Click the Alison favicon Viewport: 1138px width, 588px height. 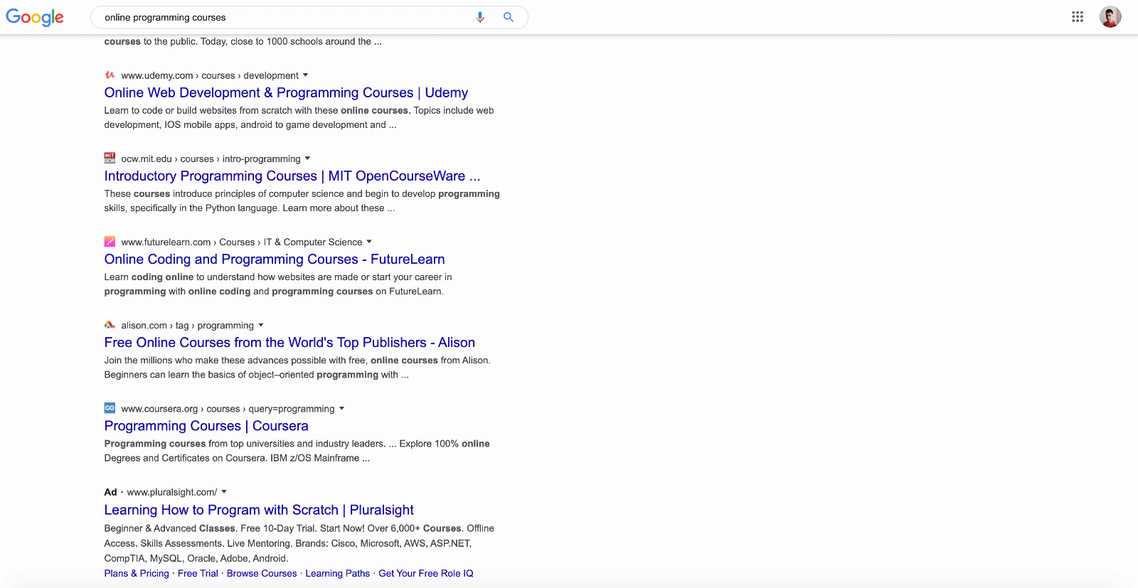[x=110, y=324]
